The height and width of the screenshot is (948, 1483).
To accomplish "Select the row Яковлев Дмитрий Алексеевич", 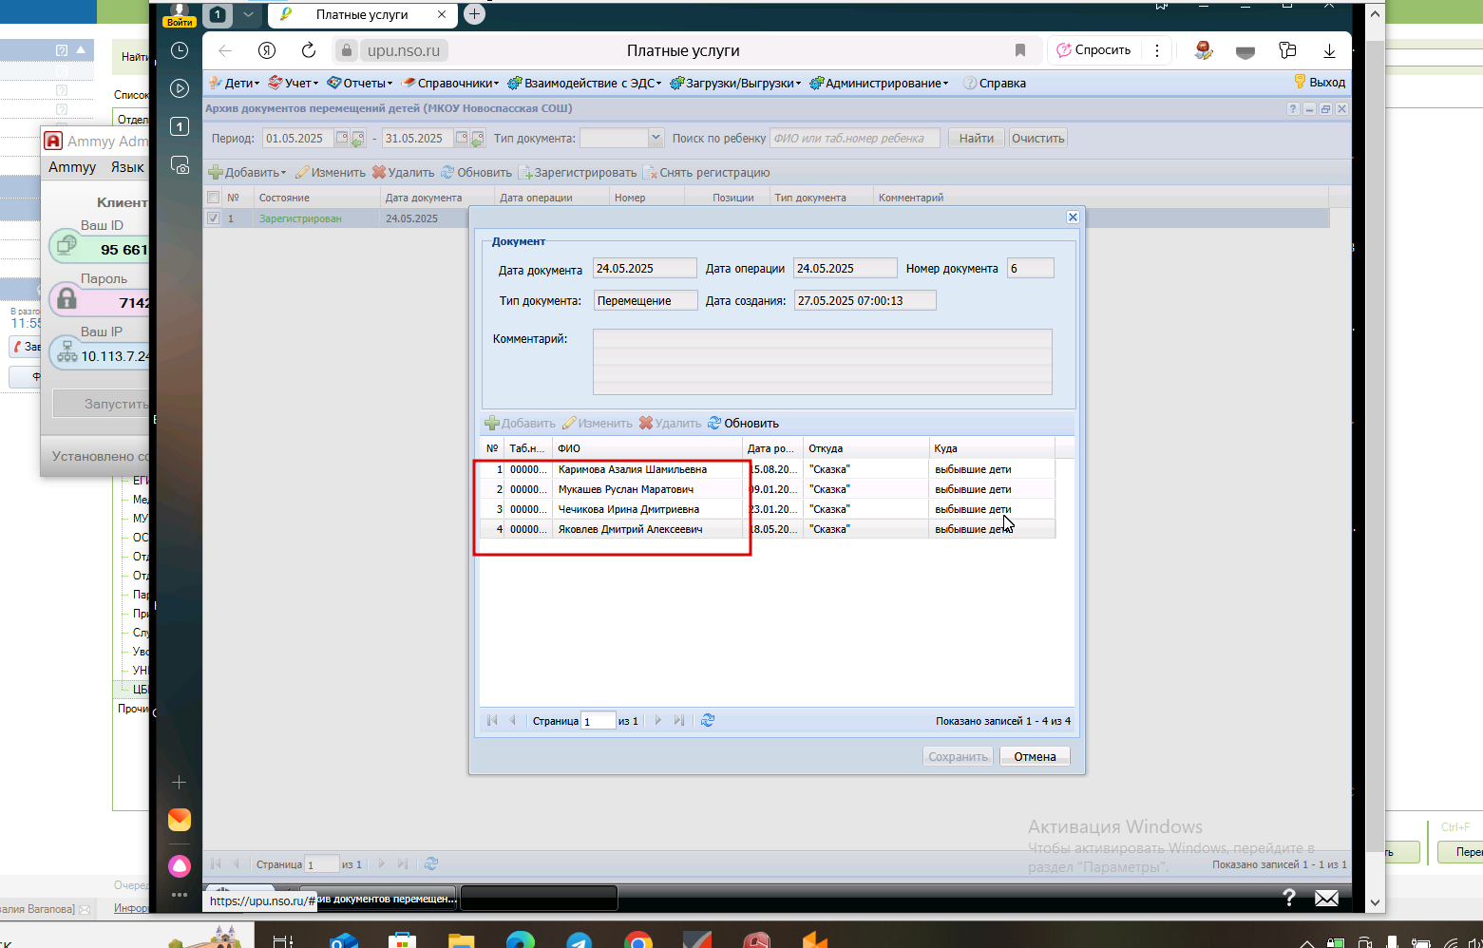I will [x=768, y=529].
